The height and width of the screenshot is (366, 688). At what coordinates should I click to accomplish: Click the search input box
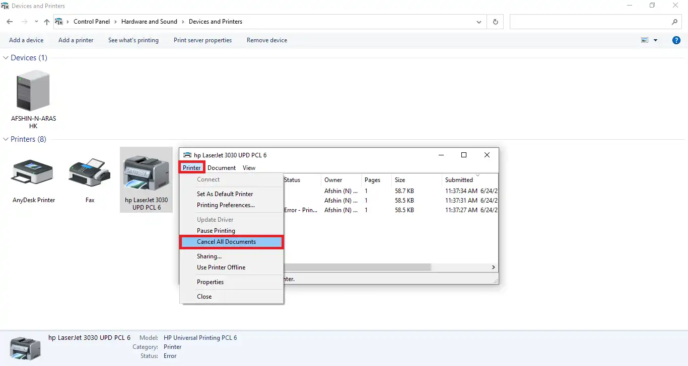pyautogui.click(x=589, y=22)
